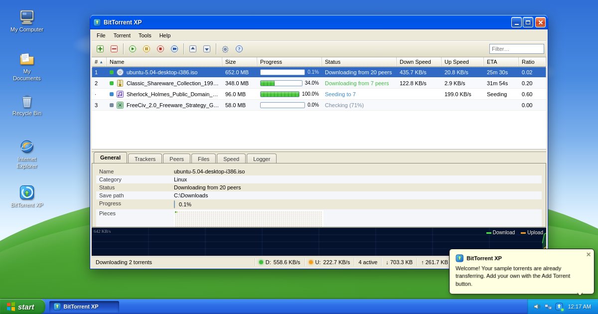Open the Tools menu
Image resolution: width=598 pixels, height=314 pixels.
tap(145, 35)
